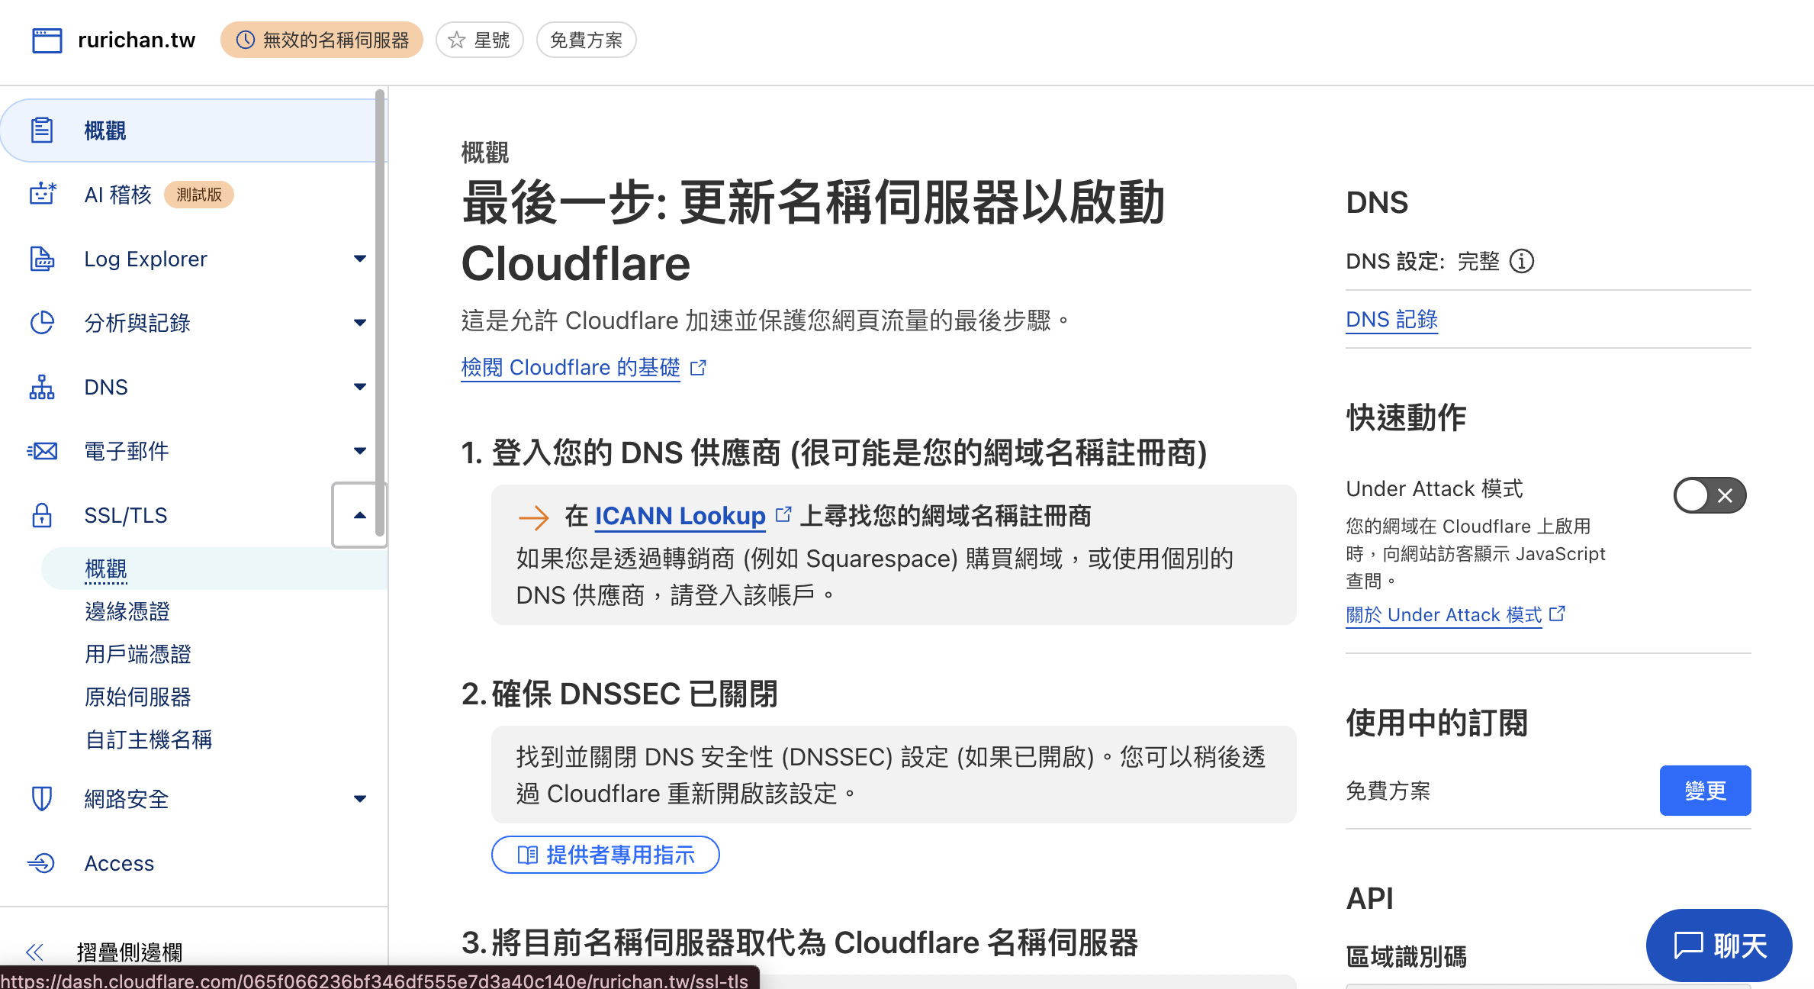Select 自訂主機名稱 under SSL/TLS
1814x989 pixels.
pos(149,739)
